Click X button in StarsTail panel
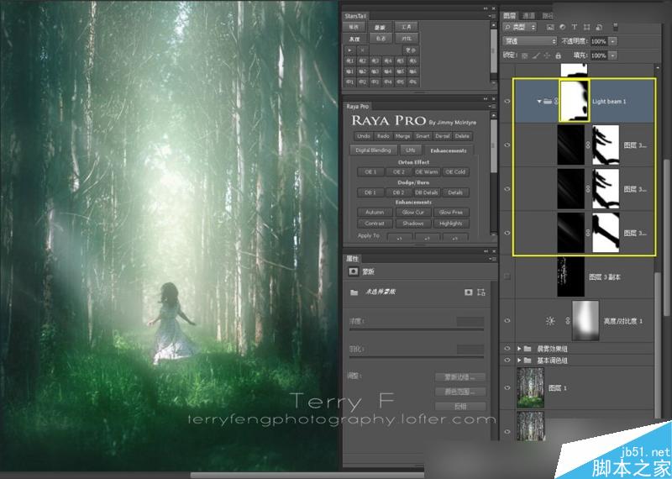 [x=362, y=50]
